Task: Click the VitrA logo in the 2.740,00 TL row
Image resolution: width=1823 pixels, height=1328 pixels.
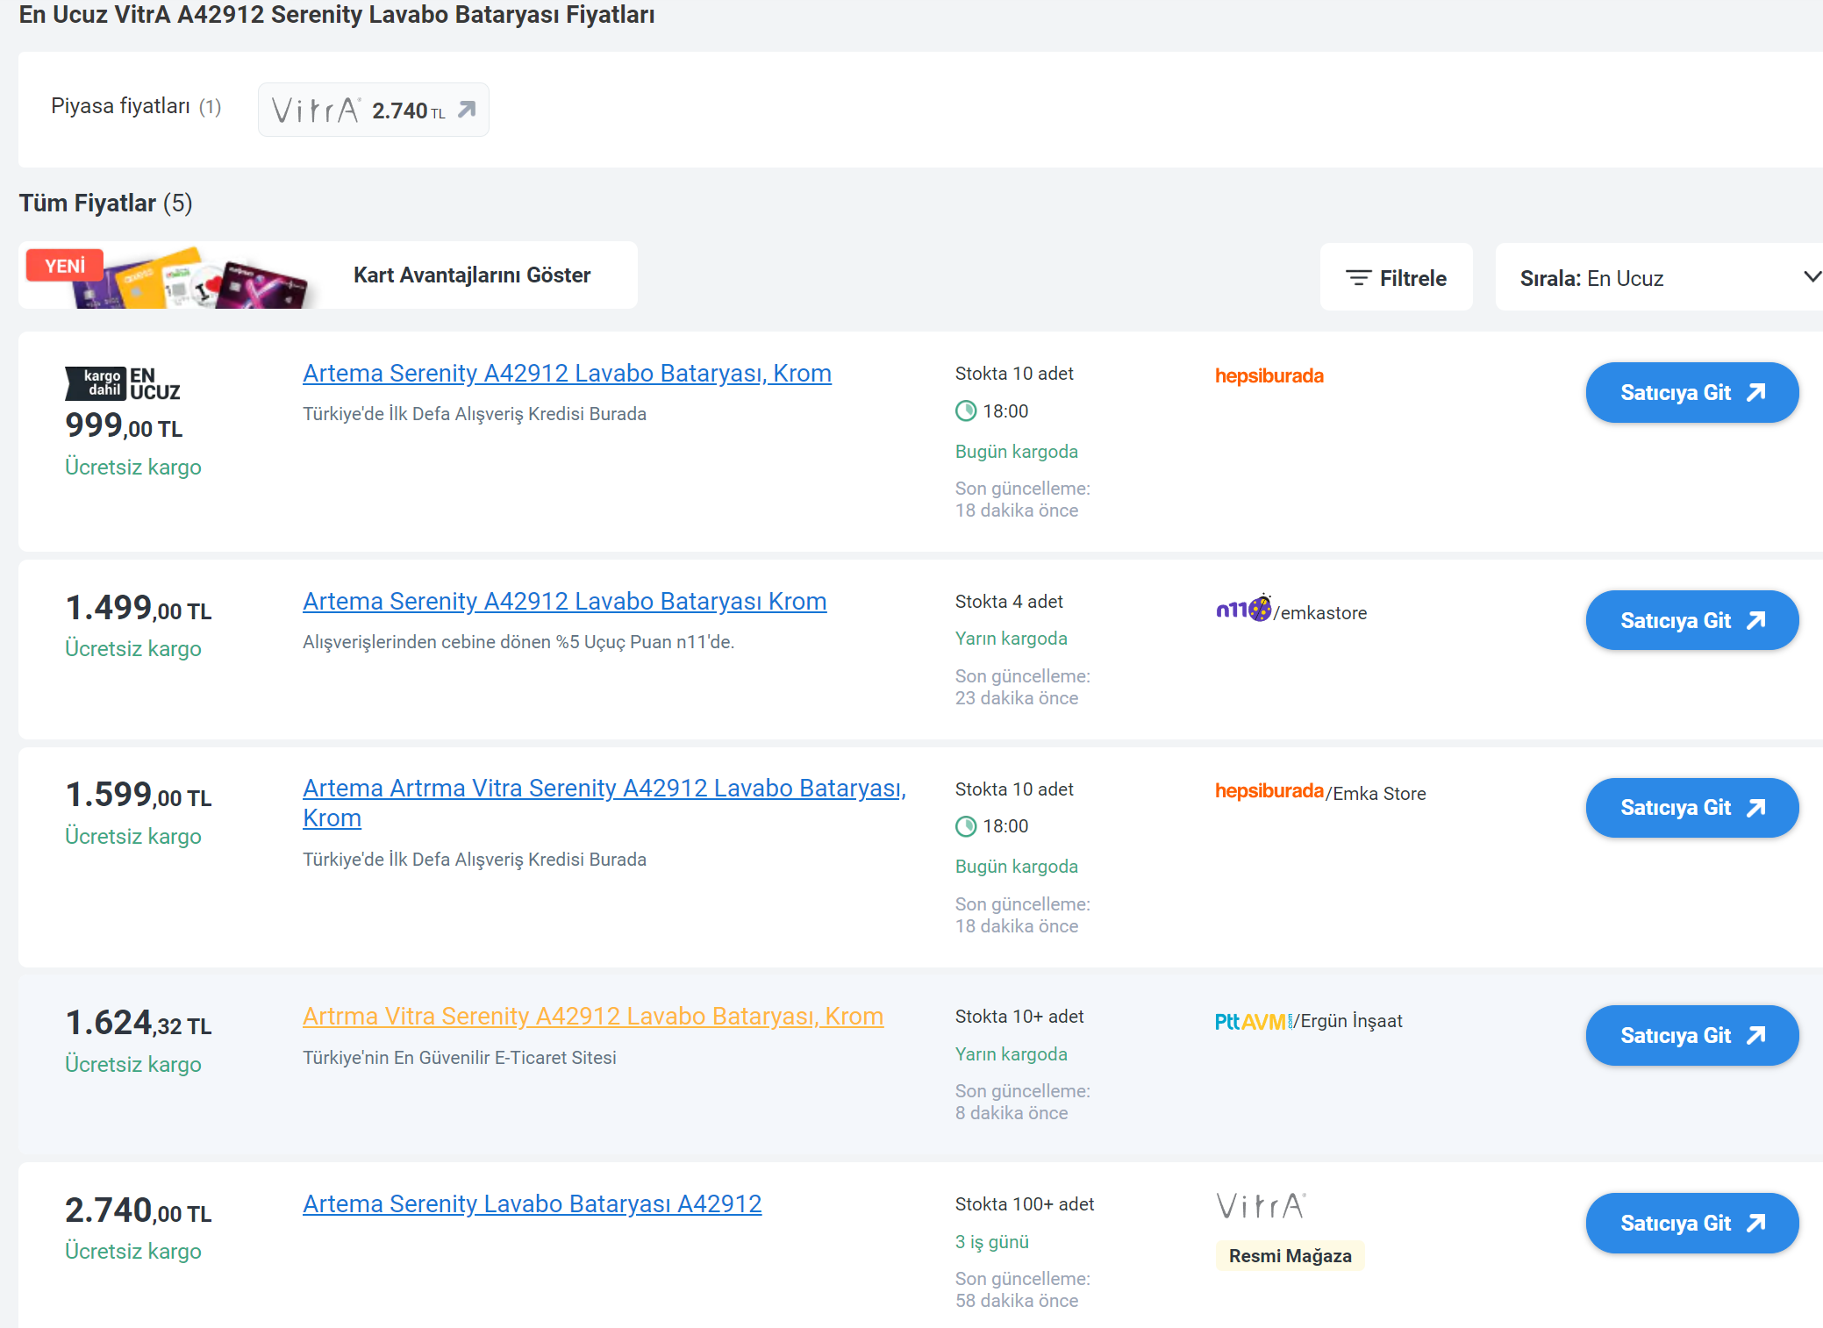Action: (x=1261, y=1206)
